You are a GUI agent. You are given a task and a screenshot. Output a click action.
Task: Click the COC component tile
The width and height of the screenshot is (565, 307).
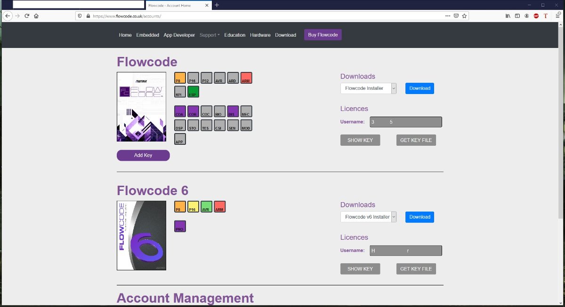click(x=207, y=111)
